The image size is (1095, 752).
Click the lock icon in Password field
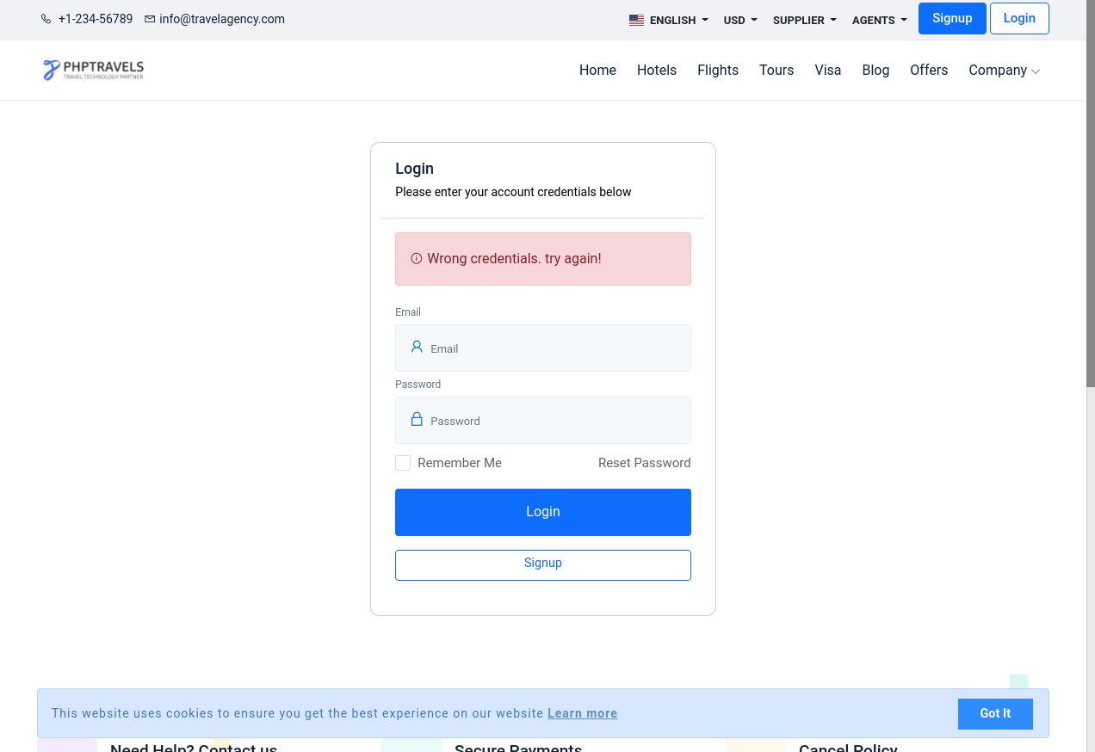(x=417, y=419)
